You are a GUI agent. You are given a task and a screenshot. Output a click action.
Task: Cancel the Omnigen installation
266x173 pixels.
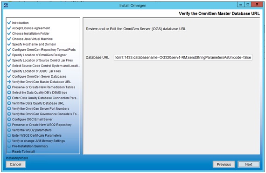[15, 164]
